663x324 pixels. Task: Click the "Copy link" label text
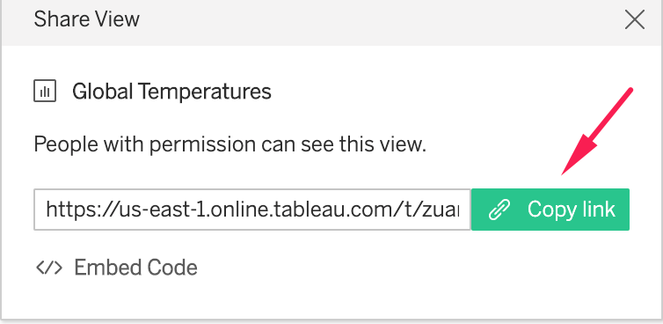coord(572,210)
